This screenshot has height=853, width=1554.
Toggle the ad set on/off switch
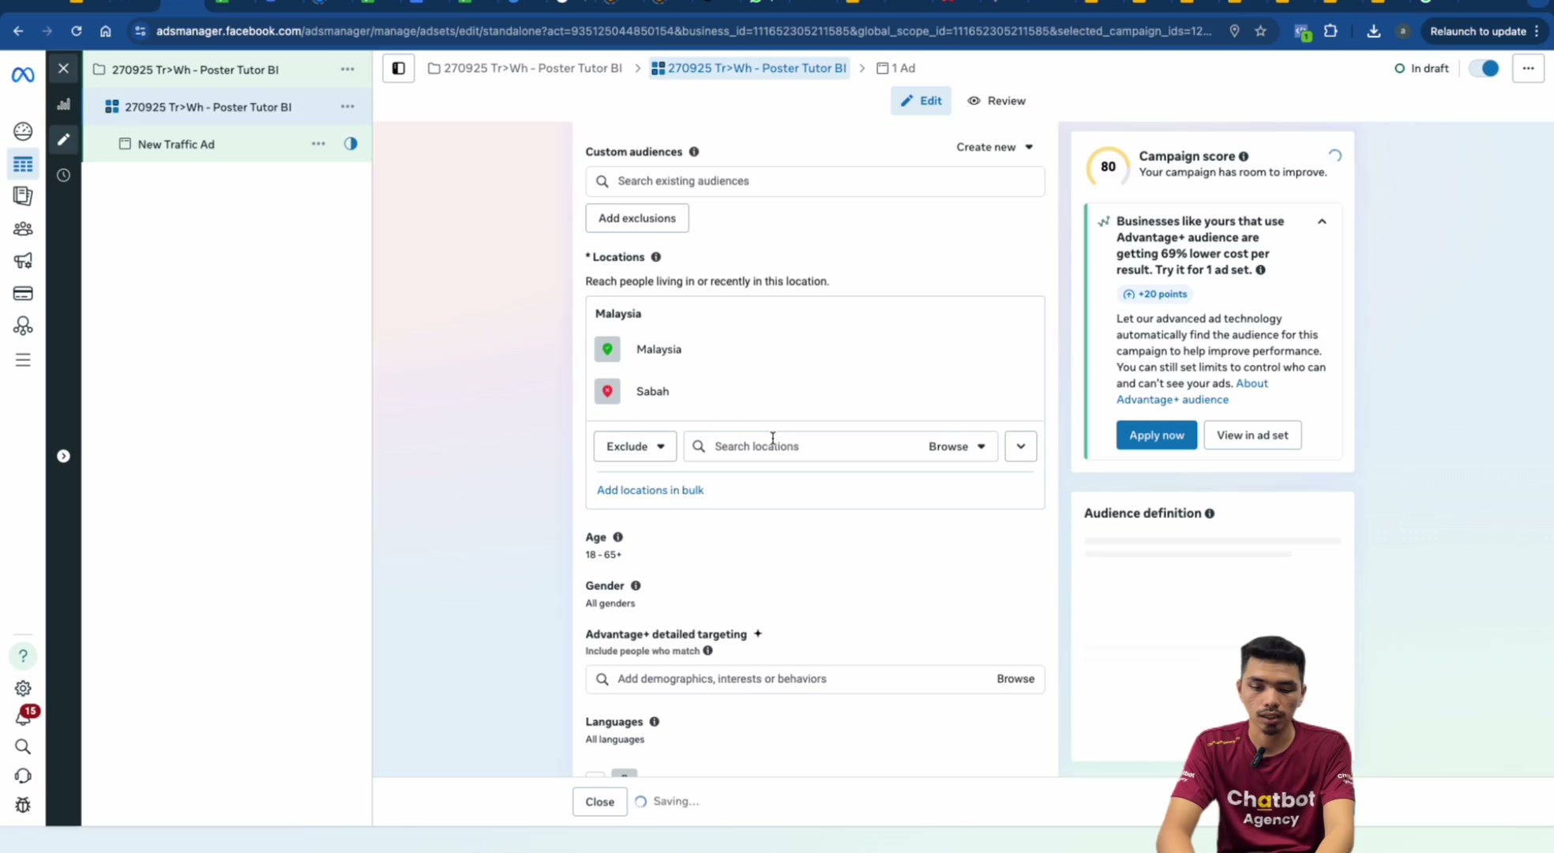tap(1484, 69)
